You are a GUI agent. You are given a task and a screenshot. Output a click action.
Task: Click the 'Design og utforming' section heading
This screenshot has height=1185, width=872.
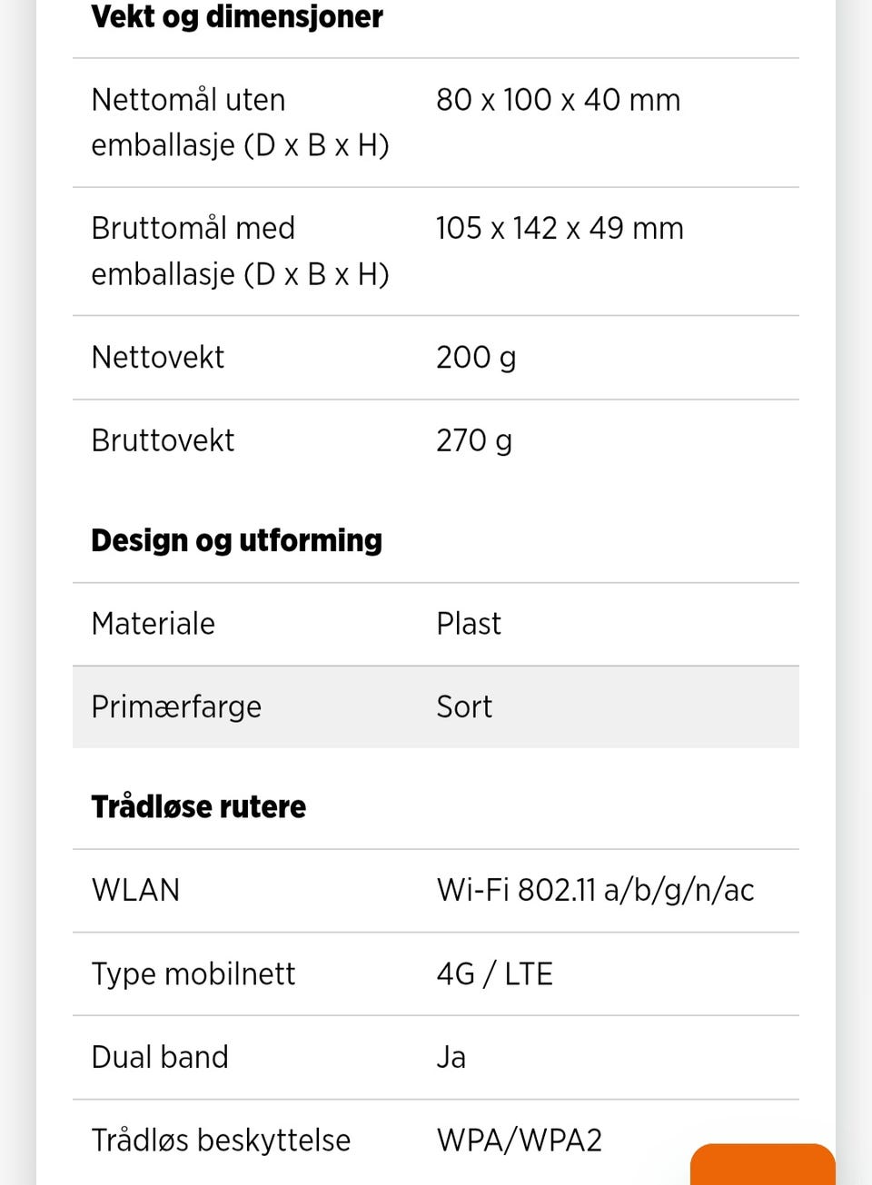236,540
